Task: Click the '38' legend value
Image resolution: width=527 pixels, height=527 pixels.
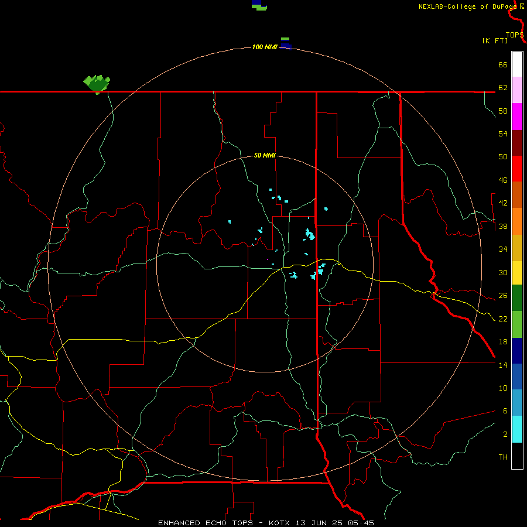Action: coord(503,226)
